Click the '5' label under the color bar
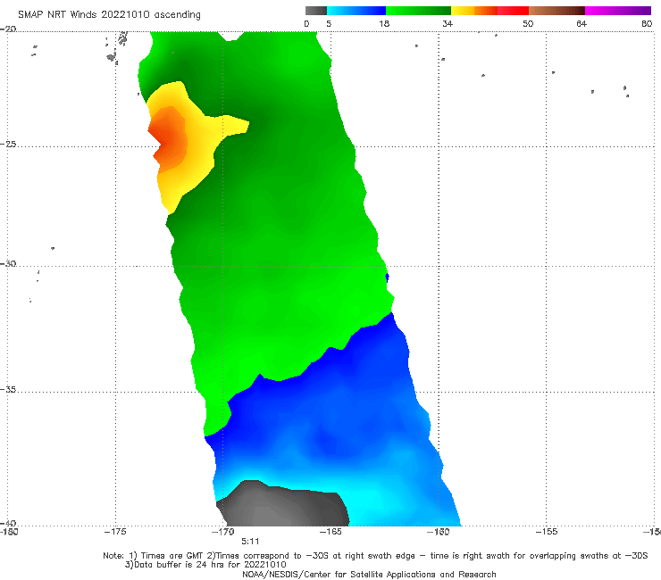This screenshot has height=580, width=661. click(x=329, y=23)
